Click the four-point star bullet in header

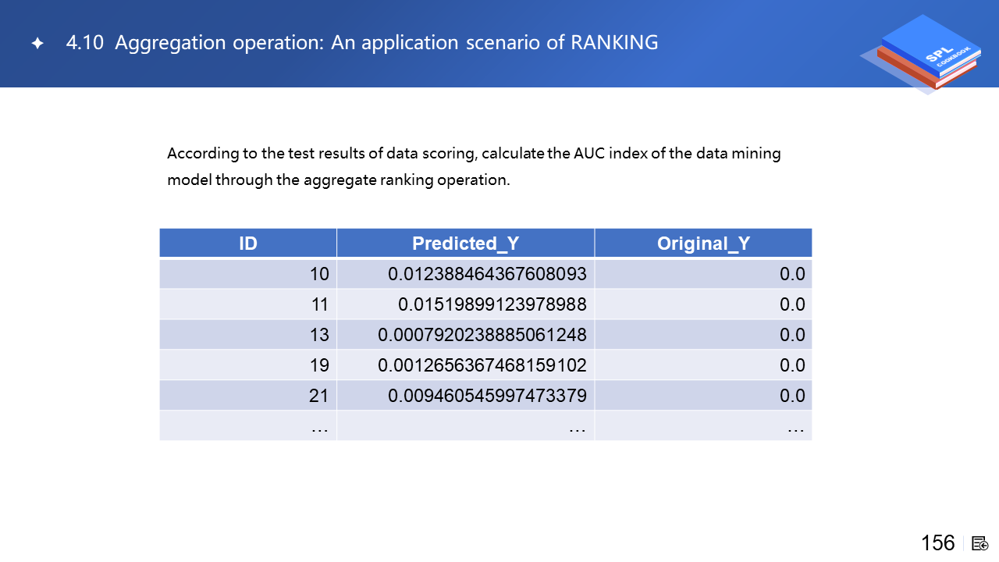tap(37, 44)
